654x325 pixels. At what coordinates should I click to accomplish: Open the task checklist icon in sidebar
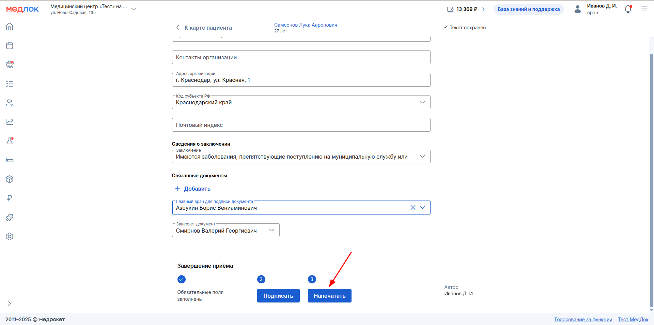coord(10,84)
